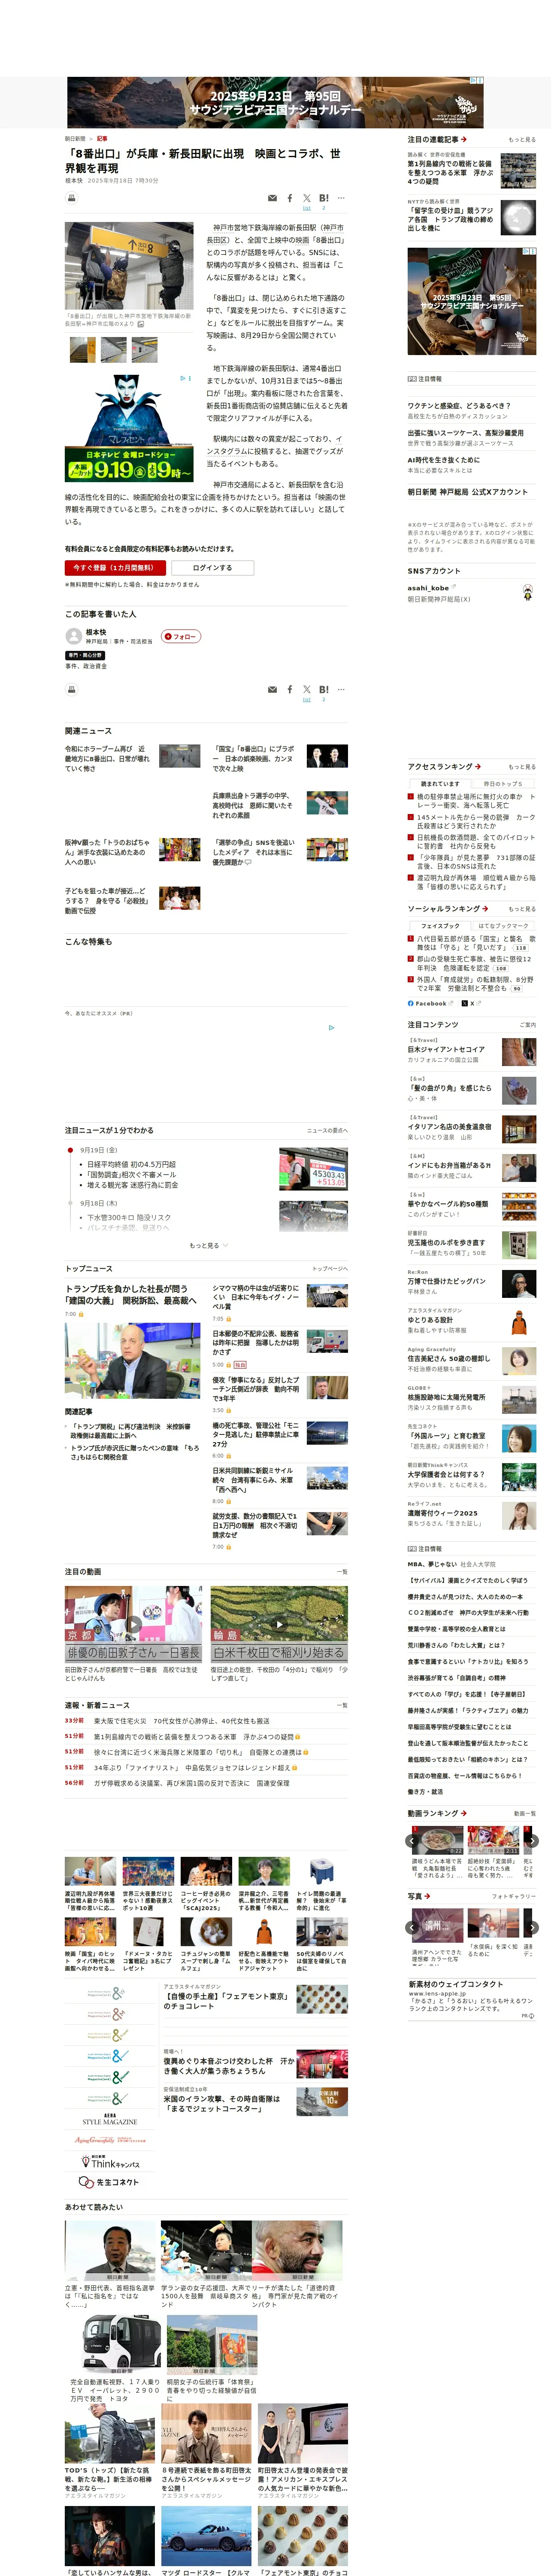The width and height of the screenshot is (551, 2576).
Task: Switch to 読まれています ranking tab
Action: pyautogui.click(x=440, y=783)
